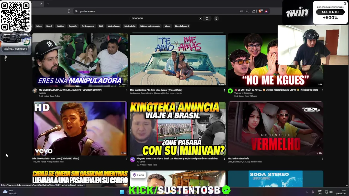Open CIRILO se queda sin gasolina thumbnail
This screenshot has height=196, width=349.
pyautogui.click(x=80, y=177)
